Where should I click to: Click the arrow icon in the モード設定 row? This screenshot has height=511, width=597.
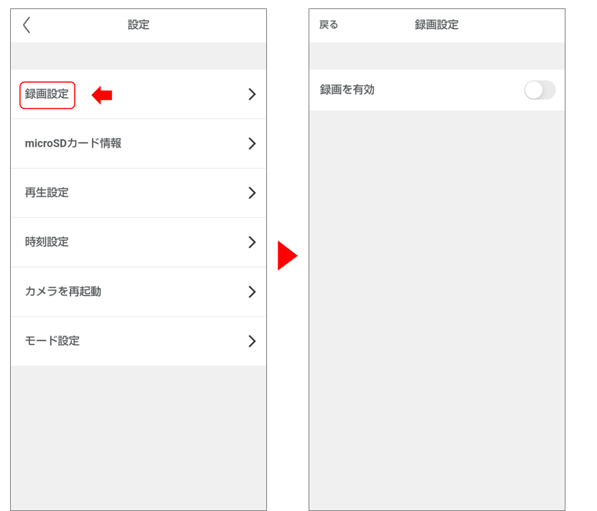[252, 341]
